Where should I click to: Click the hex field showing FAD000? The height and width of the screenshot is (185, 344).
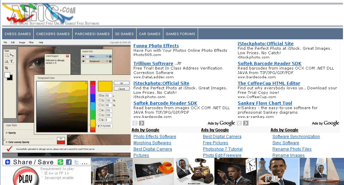coord(106,126)
